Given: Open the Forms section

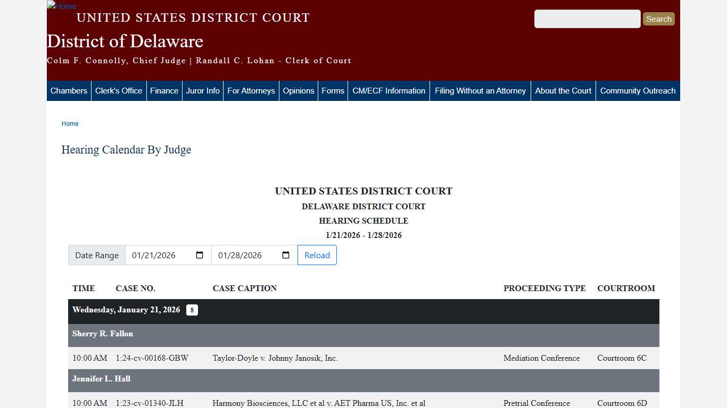Looking at the screenshot, I should [333, 90].
